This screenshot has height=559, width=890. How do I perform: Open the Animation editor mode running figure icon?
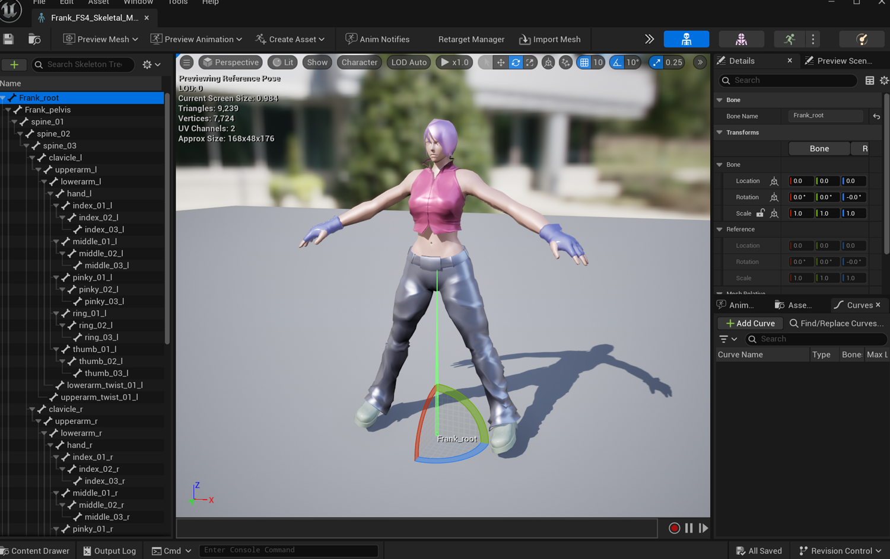(x=789, y=39)
